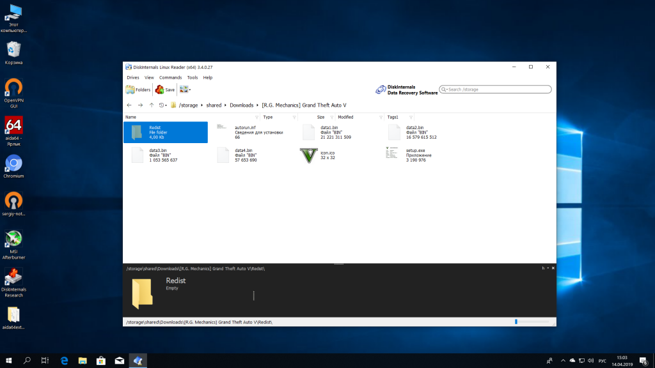
Task: Open the Name column filter
Action: pos(257,118)
